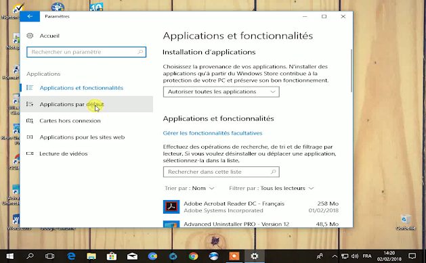Focus the Rechercher un paramètre field
Image resolution: width=426 pixels, height=263 pixels.
[87, 52]
